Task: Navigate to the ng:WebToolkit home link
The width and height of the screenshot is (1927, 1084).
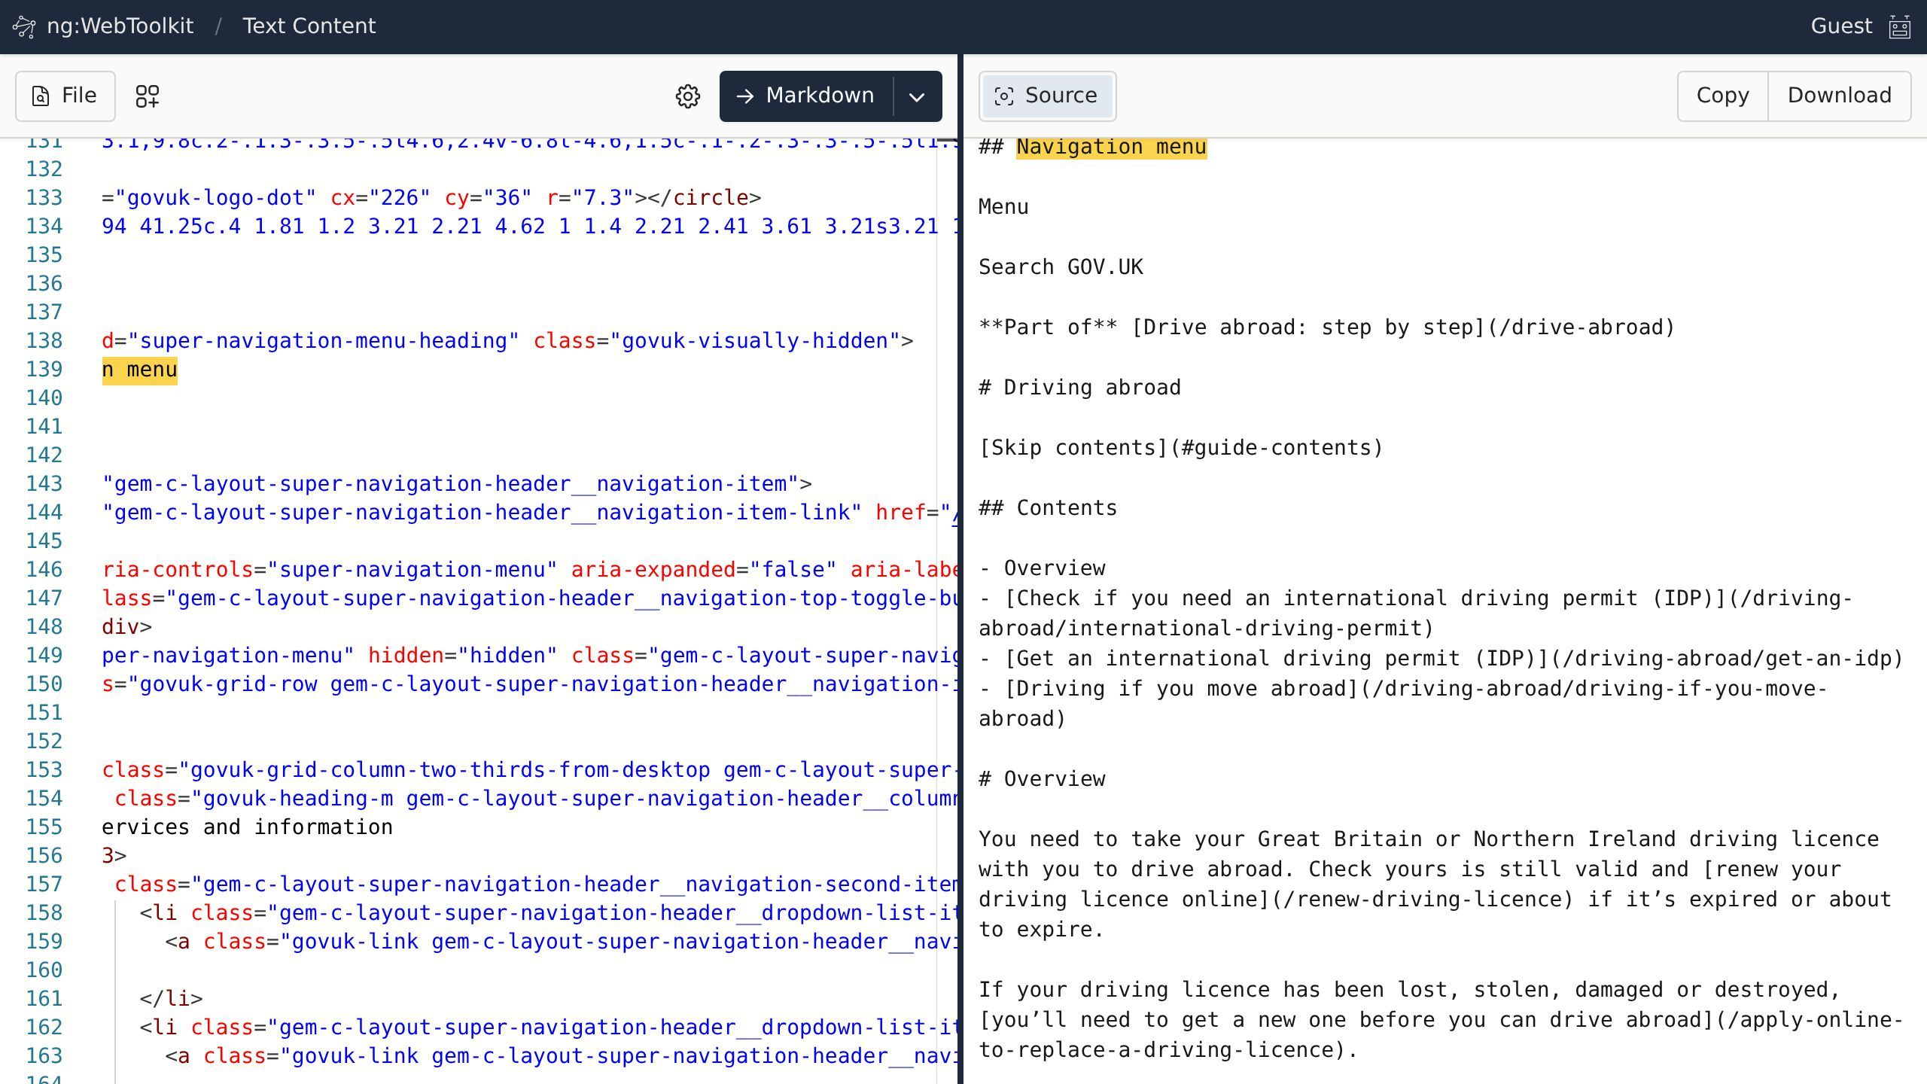Action: tap(120, 26)
